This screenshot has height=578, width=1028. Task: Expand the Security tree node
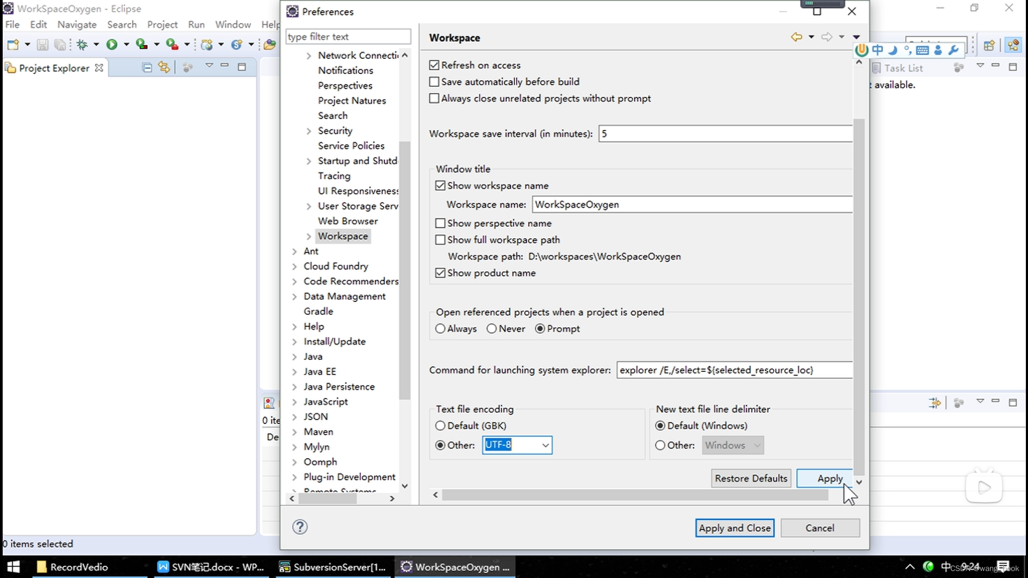[x=308, y=131]
